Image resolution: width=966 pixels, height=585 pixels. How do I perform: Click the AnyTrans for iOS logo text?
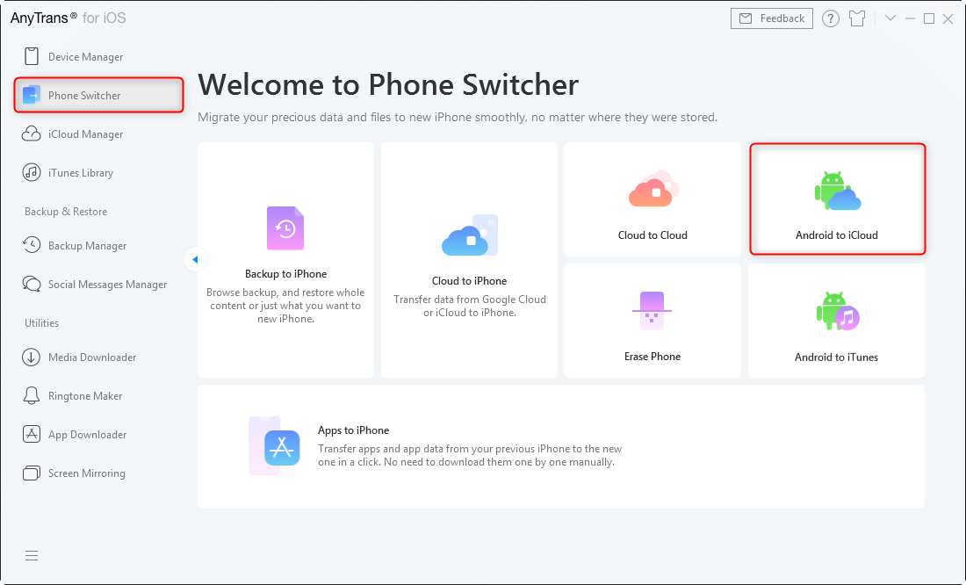(x=68, y=18)
